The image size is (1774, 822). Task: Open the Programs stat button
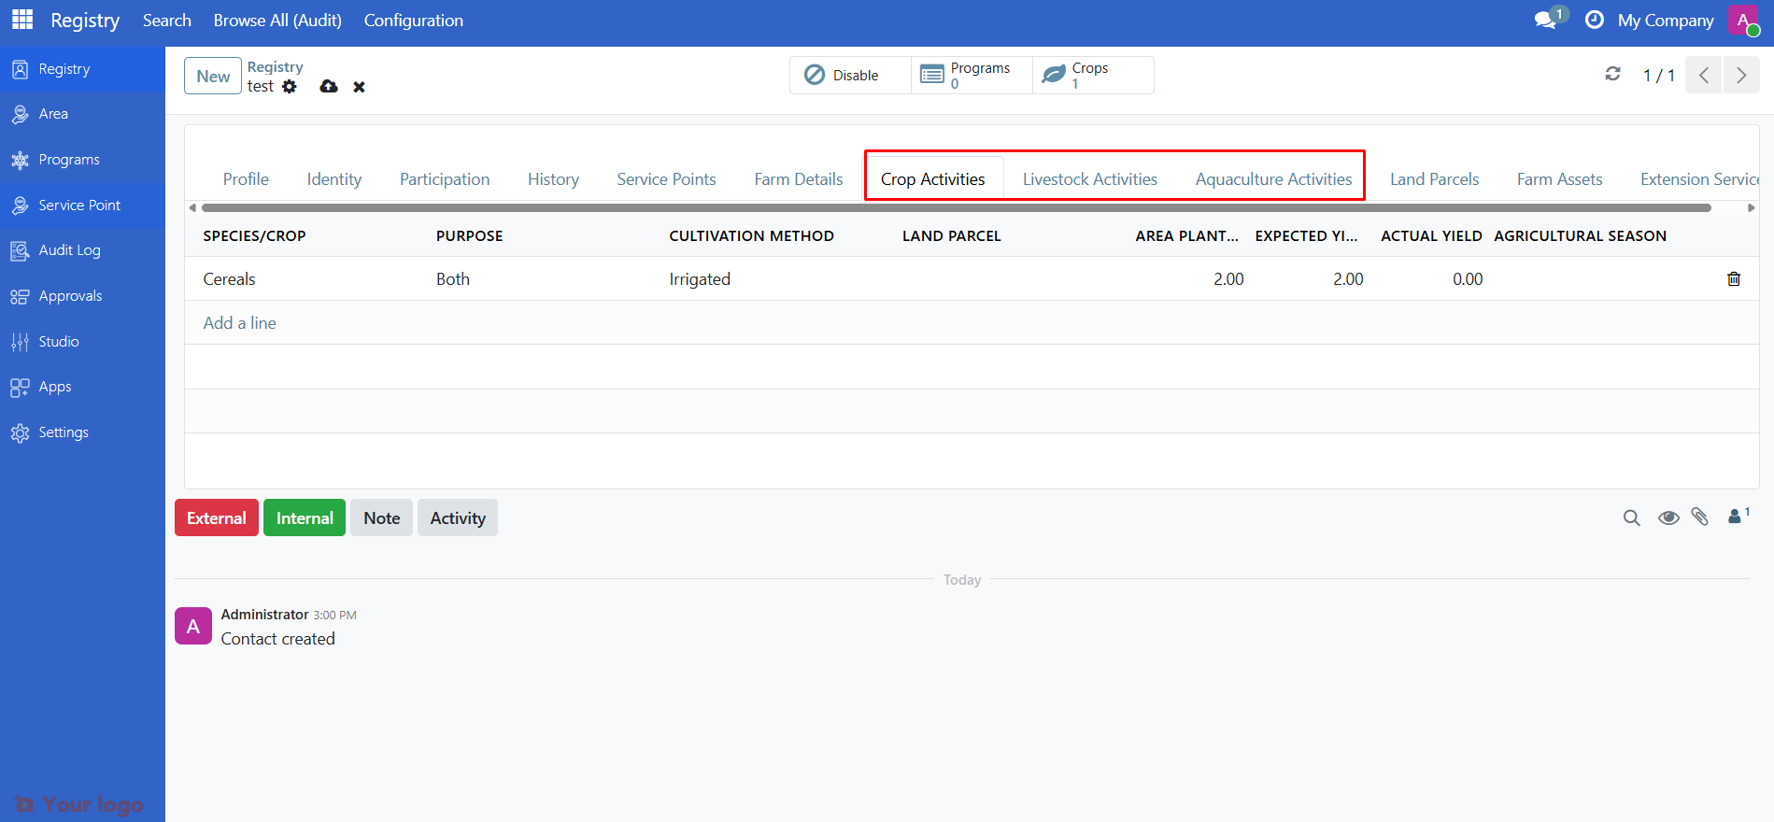[x=972, y=75]
